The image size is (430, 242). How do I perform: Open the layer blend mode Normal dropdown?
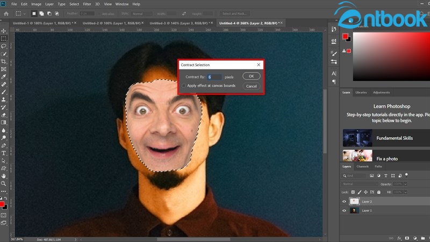360,184
